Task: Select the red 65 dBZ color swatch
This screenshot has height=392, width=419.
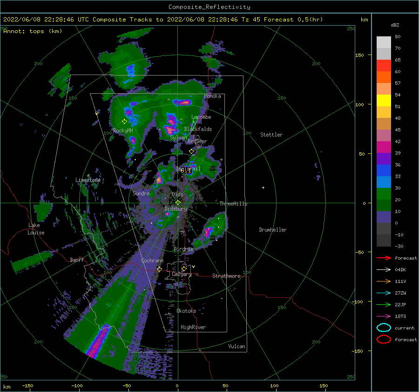Action: (384, 65)
